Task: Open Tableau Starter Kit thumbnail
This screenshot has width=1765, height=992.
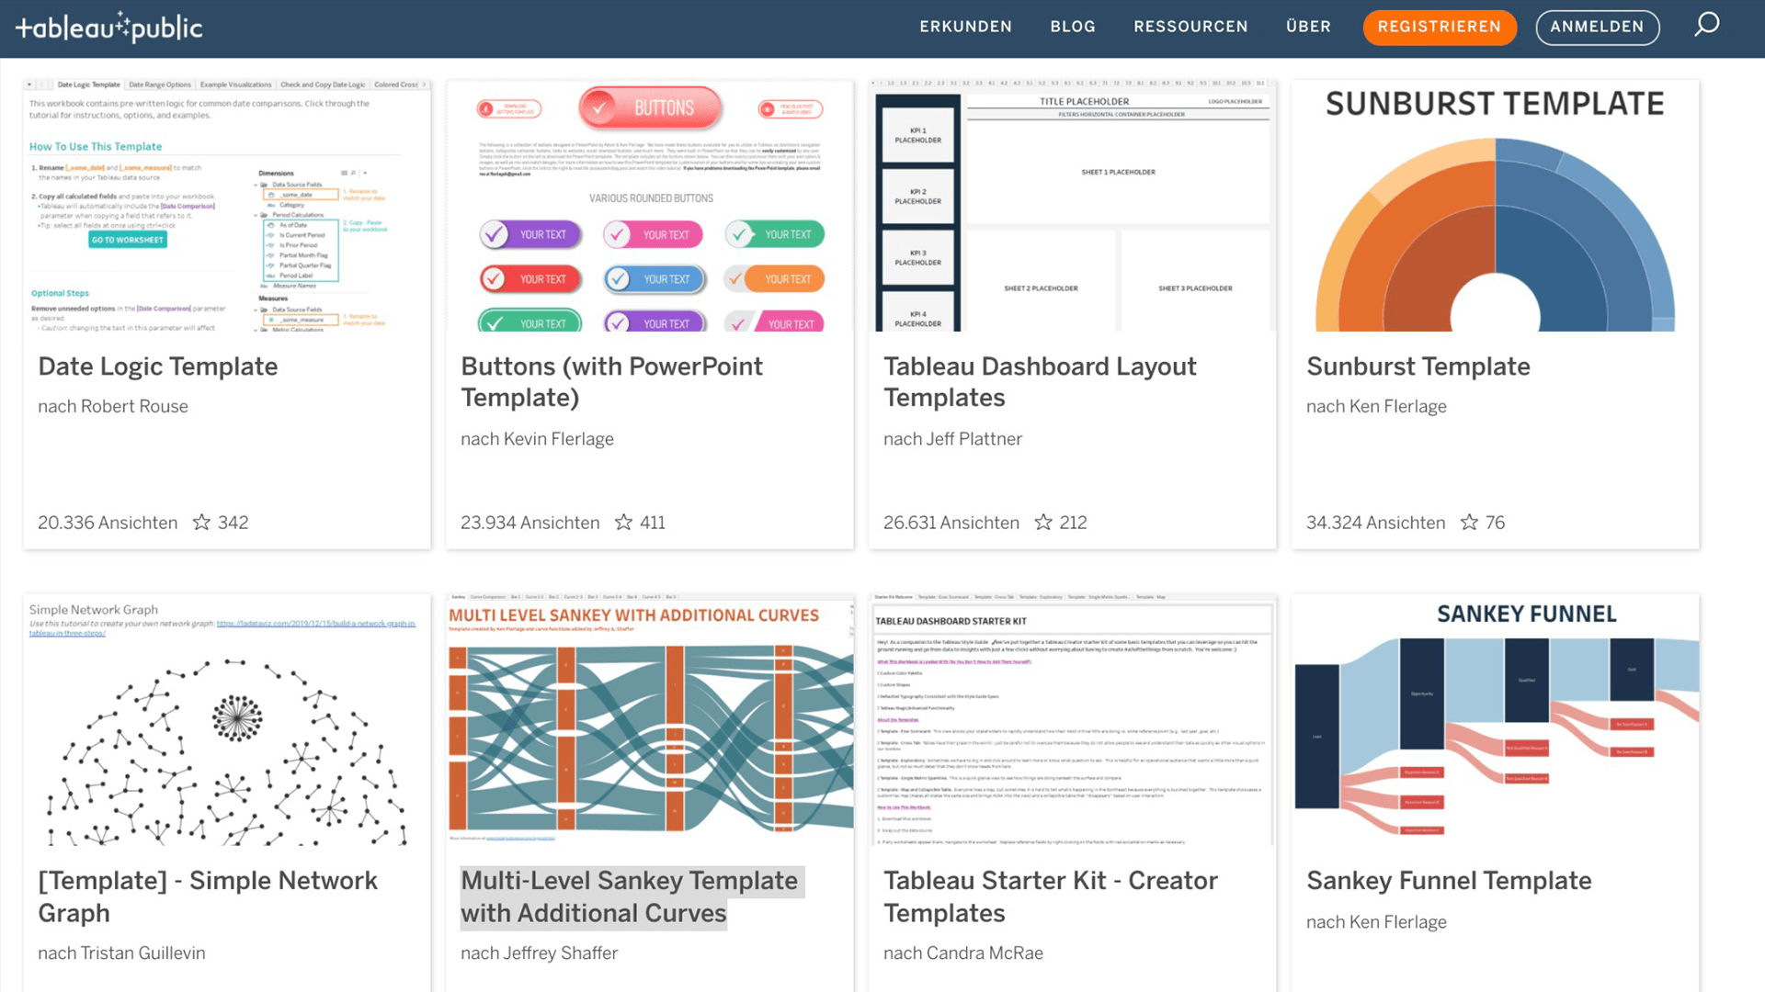Action: (x=1072, y=721)
